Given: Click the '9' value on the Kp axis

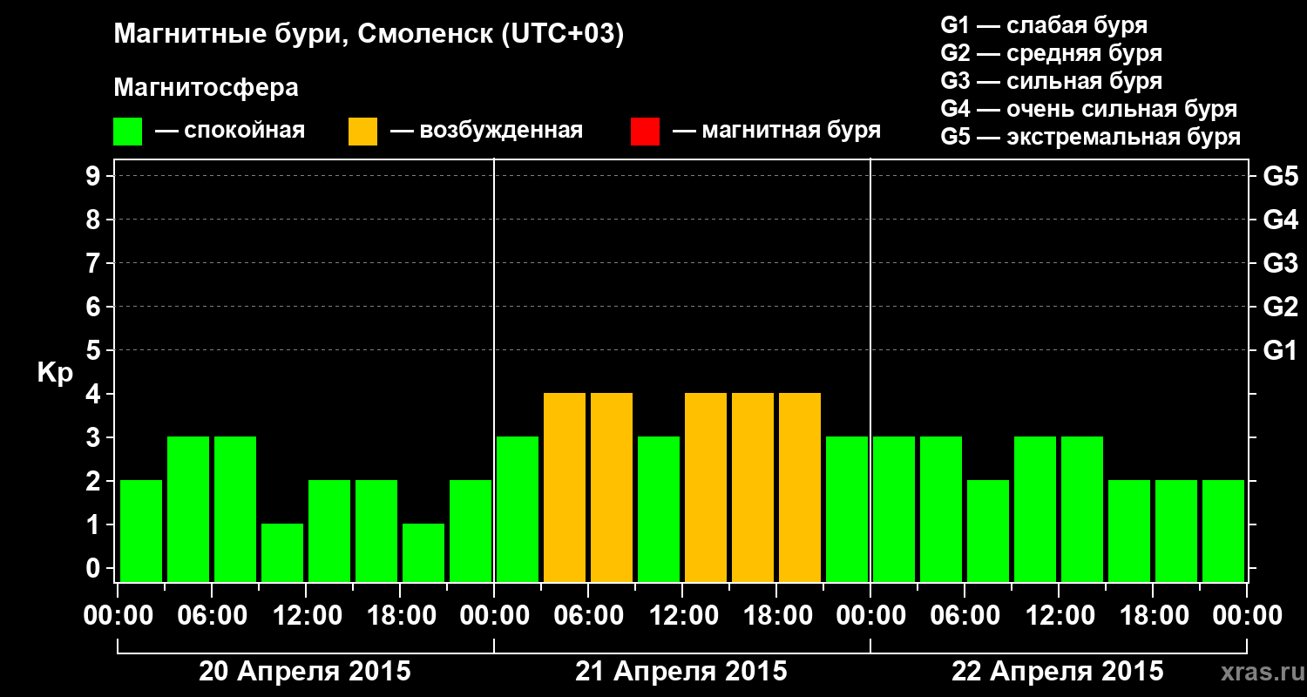Looking at the screenshot, I should tap(95, 176).
